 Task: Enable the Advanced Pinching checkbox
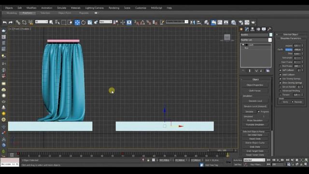[x=280, y=91]
